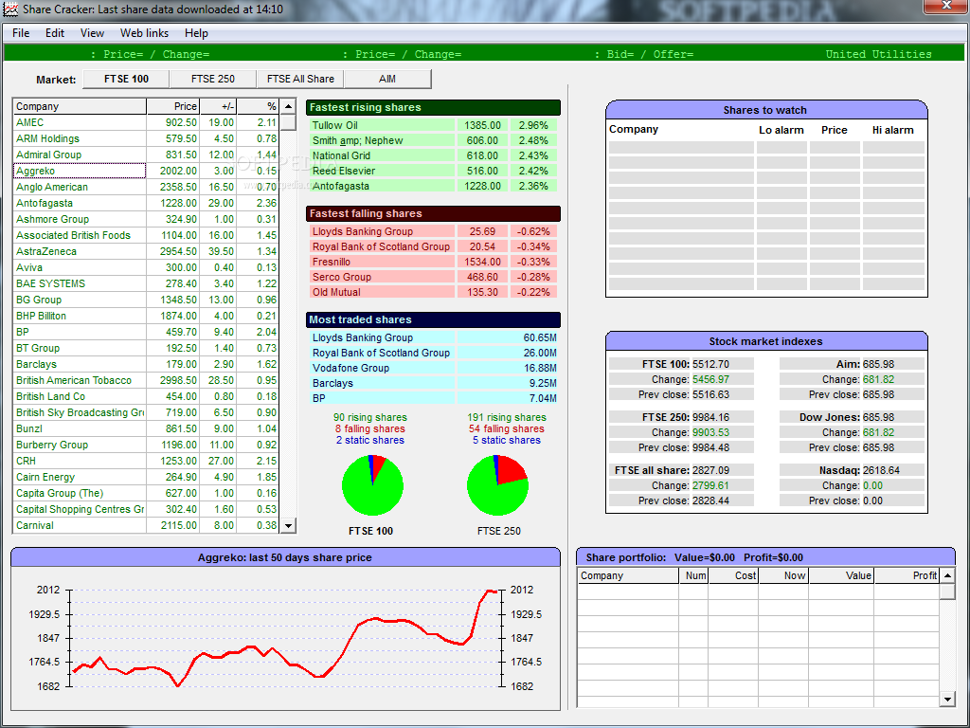Screen dimensions: 970x728
Task: Click portfolio Value column header
Action: 841,575
